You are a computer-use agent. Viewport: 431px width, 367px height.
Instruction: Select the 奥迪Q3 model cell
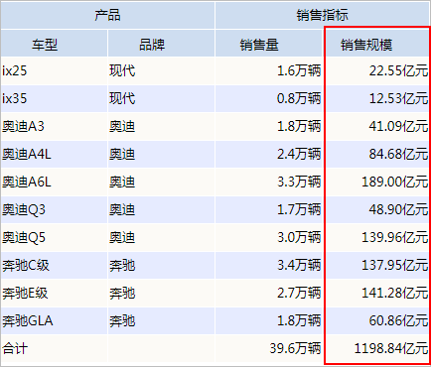(x=54, y=209)
